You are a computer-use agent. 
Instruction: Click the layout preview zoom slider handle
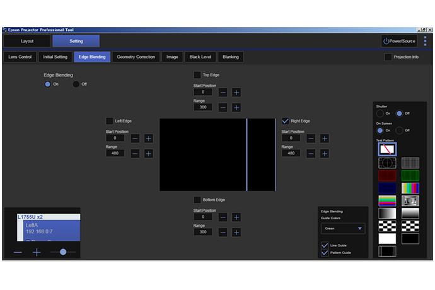coord(63,252)
